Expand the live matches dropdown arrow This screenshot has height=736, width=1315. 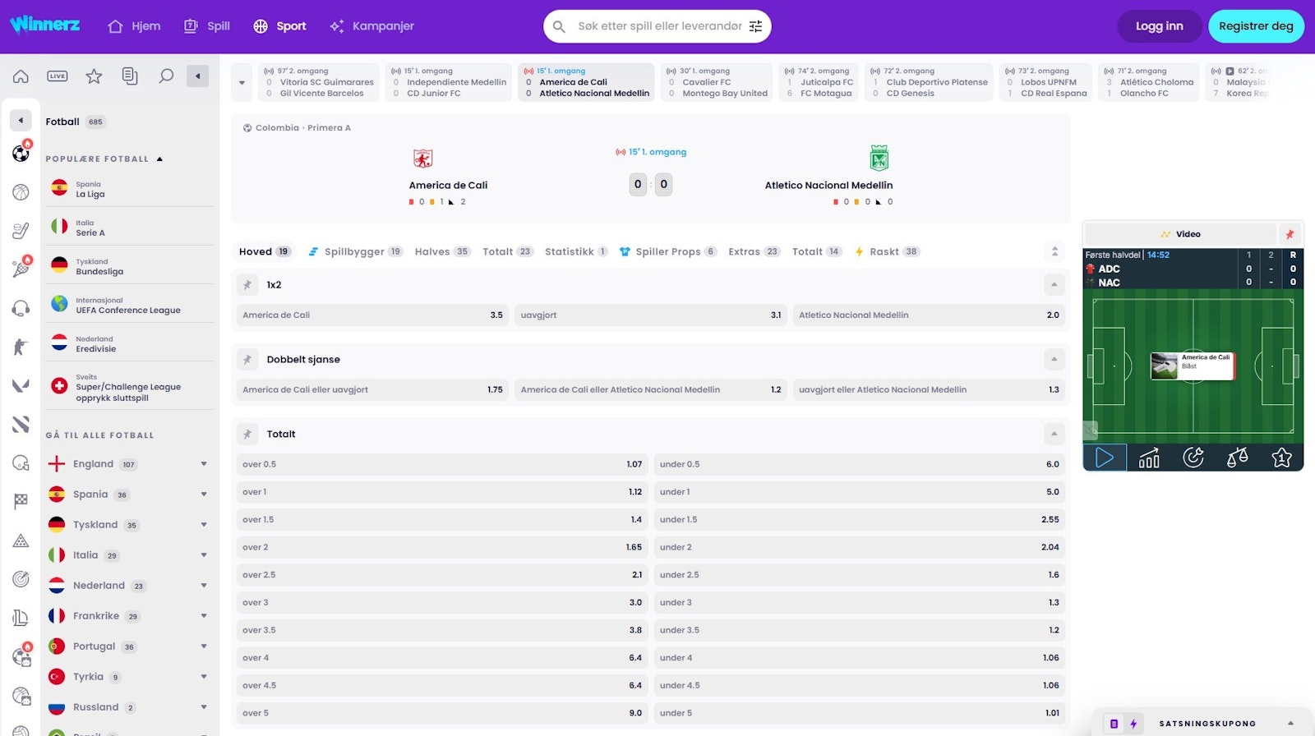(x=242, y=83)
